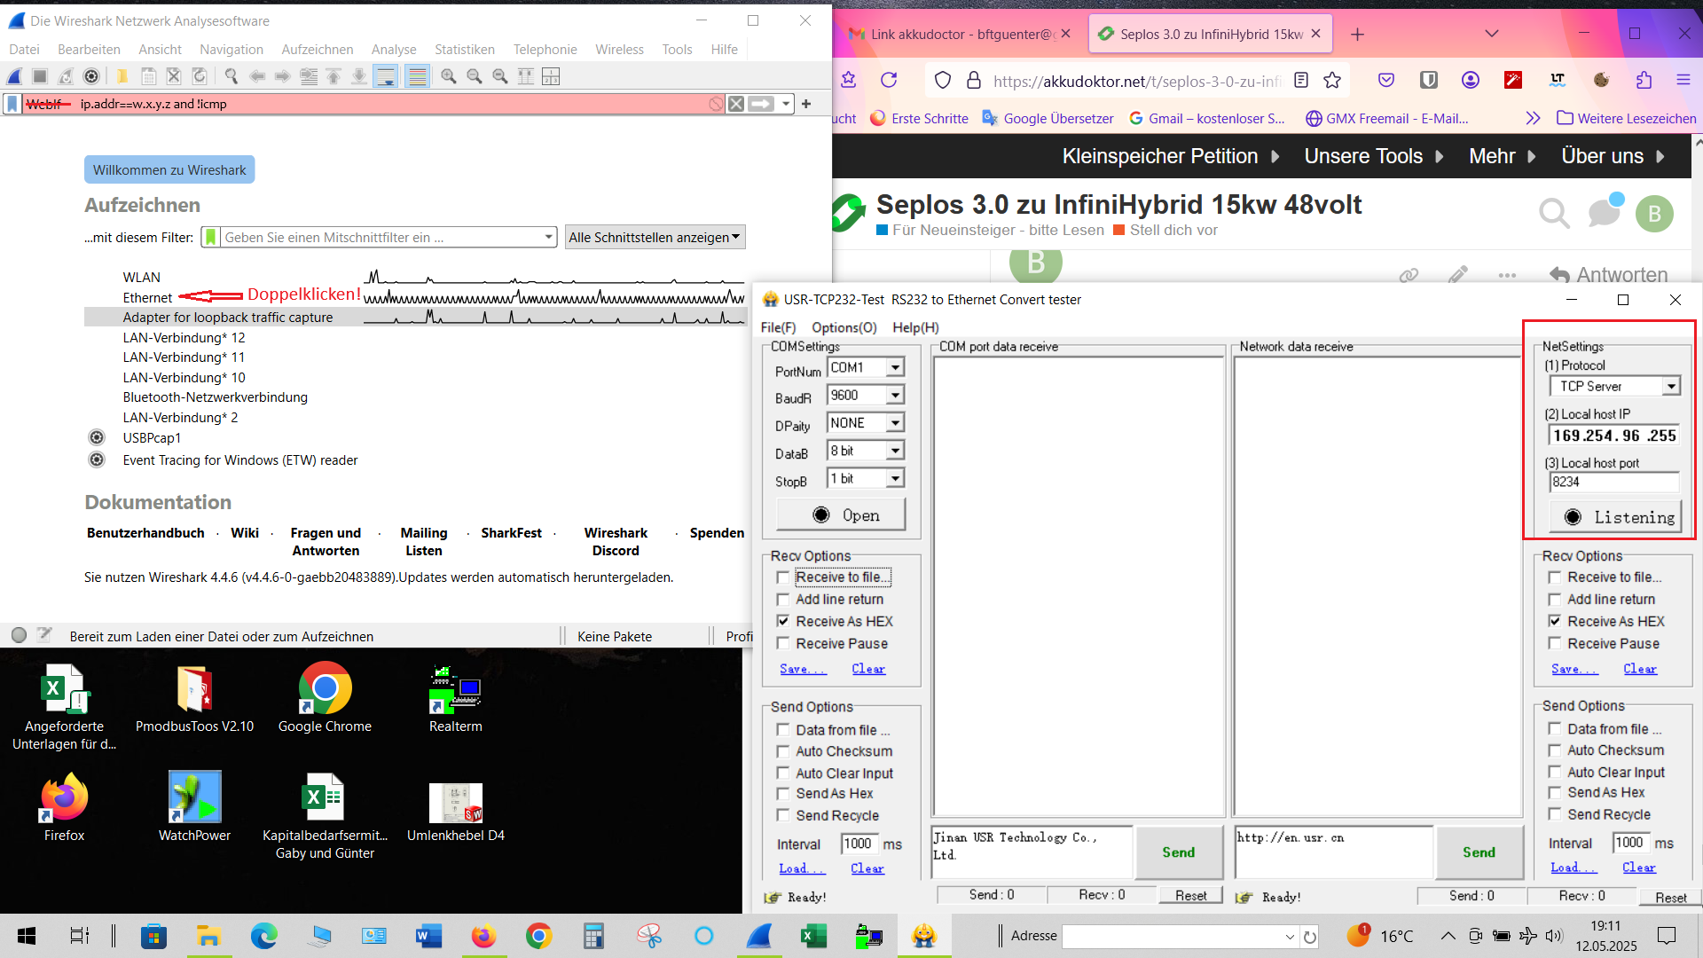Click the find packet magnifier icon

pyautogui.click(x=232, y=77)
